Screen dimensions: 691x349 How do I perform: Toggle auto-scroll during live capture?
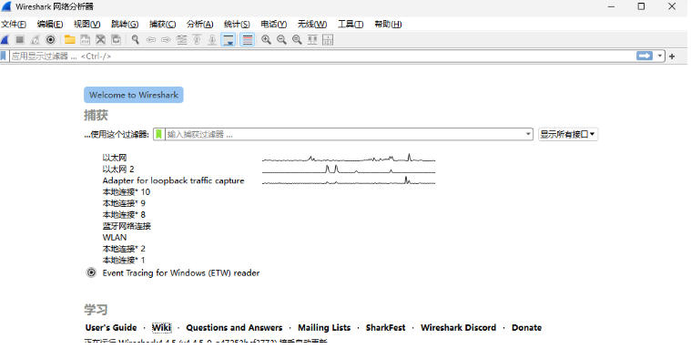pos(229,40)
